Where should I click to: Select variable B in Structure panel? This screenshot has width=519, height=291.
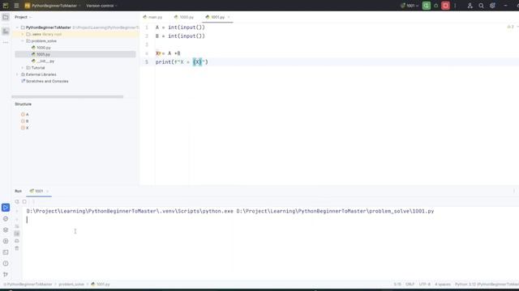(25, 121)
